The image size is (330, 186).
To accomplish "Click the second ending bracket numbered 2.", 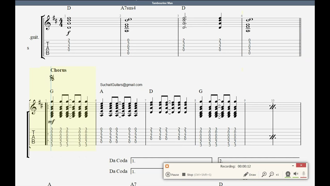I will pyautogui.click(x=259, y=160).
